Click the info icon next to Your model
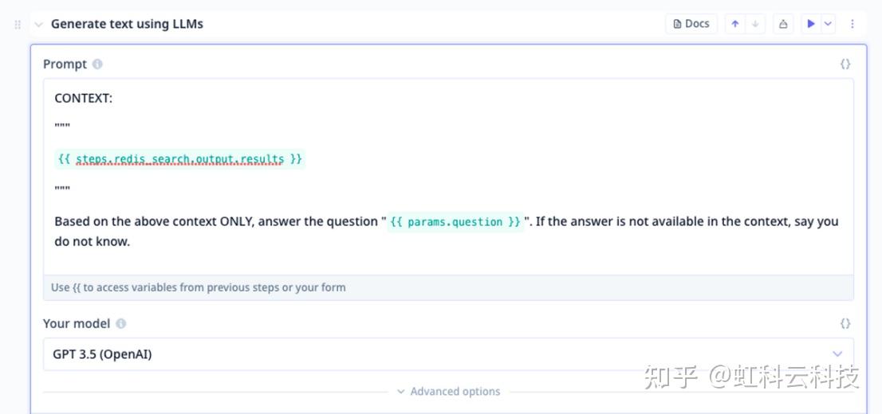Screen dimensions: 882x414 (x=121, y=323)
